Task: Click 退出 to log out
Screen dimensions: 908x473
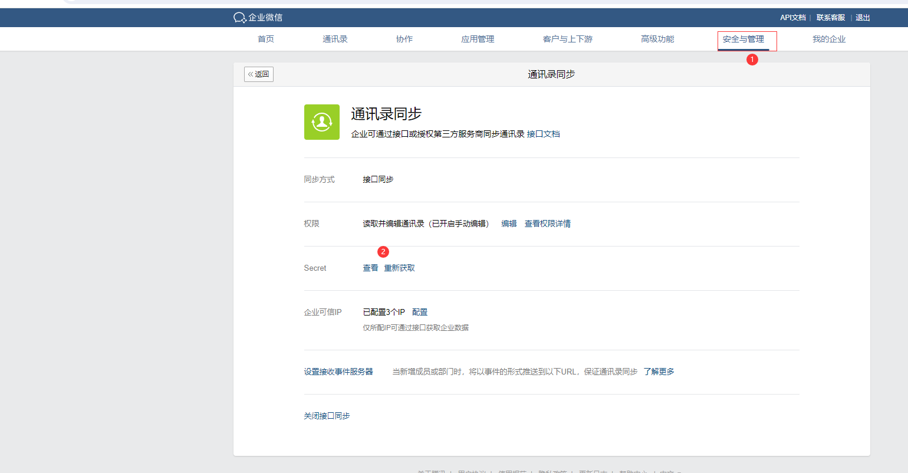Action: tap(863, 18)
